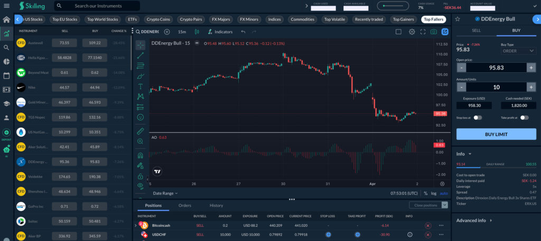Switch to the Orders tab
541x241 pixels.
pyautogui.click(x=185, y=205)
